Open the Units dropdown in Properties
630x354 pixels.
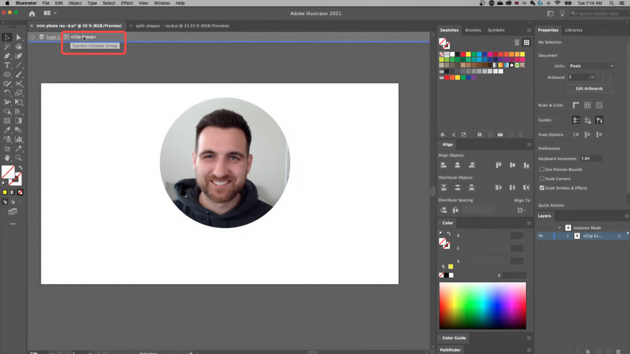tap(591, 66)
